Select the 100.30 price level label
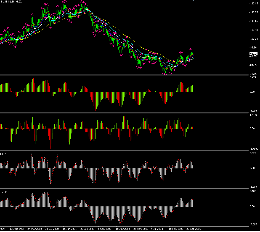Screen dimensions: 260x232 click(254, 39)
